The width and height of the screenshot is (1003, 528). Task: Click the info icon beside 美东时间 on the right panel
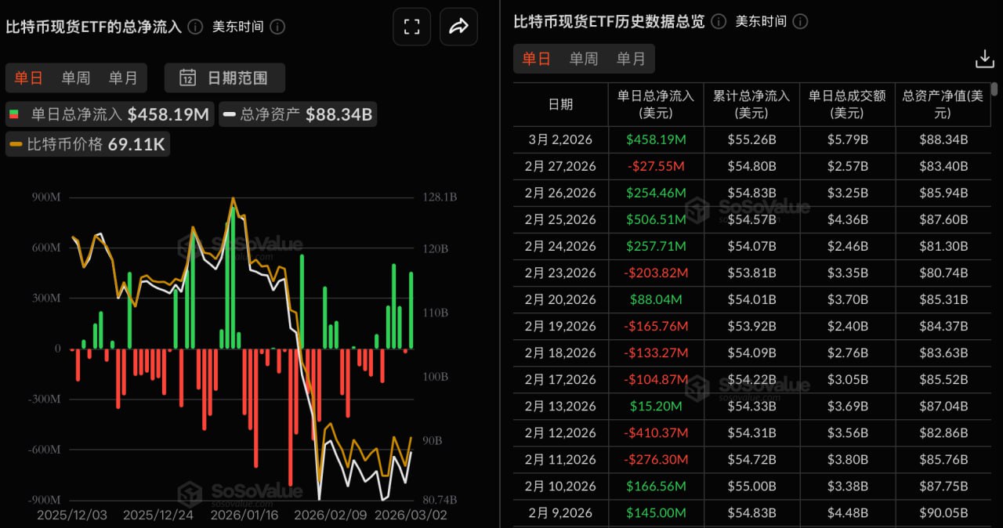[x=800, y=21]
